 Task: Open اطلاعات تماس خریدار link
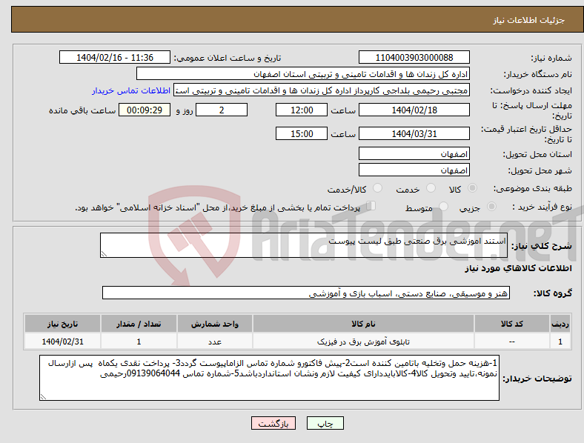tap(131, 90)
